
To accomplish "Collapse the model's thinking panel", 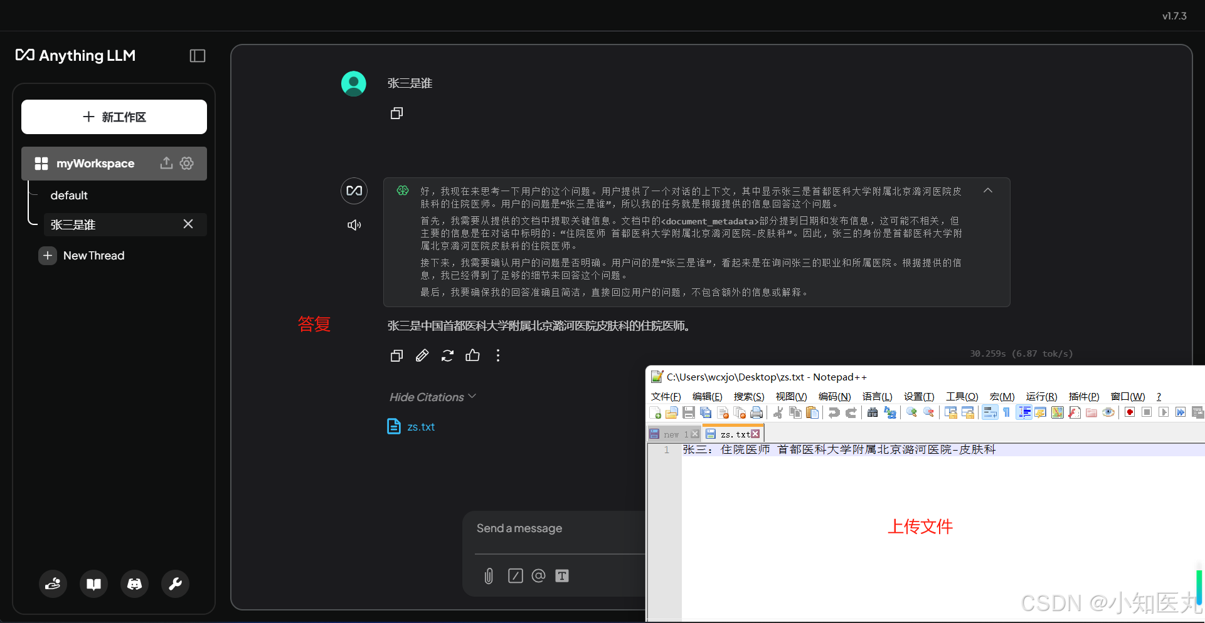I will click(x=988, y=190).
